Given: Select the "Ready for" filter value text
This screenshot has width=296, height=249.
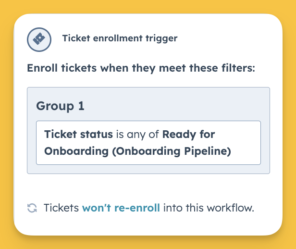Looking at the screenshot, I should pos(188,135).
